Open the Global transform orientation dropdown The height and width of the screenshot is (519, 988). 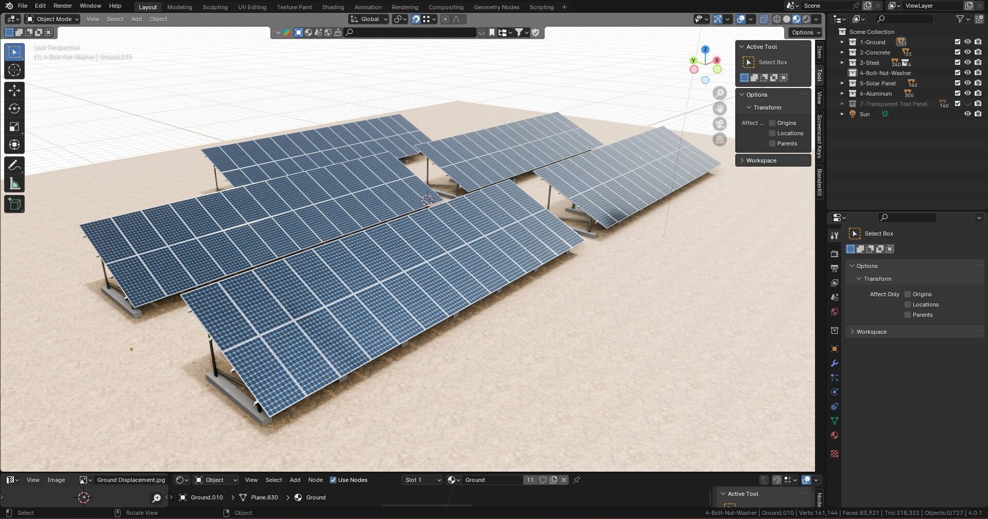point(369,19)
